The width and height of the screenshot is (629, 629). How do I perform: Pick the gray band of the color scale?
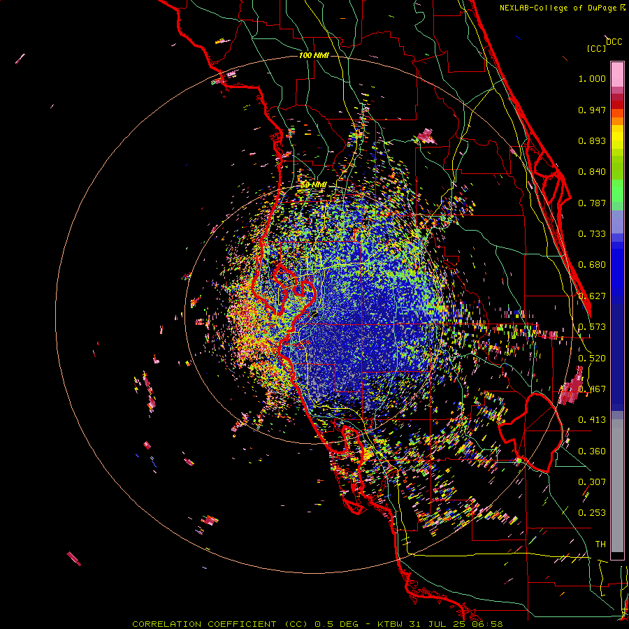pos(617,486)
